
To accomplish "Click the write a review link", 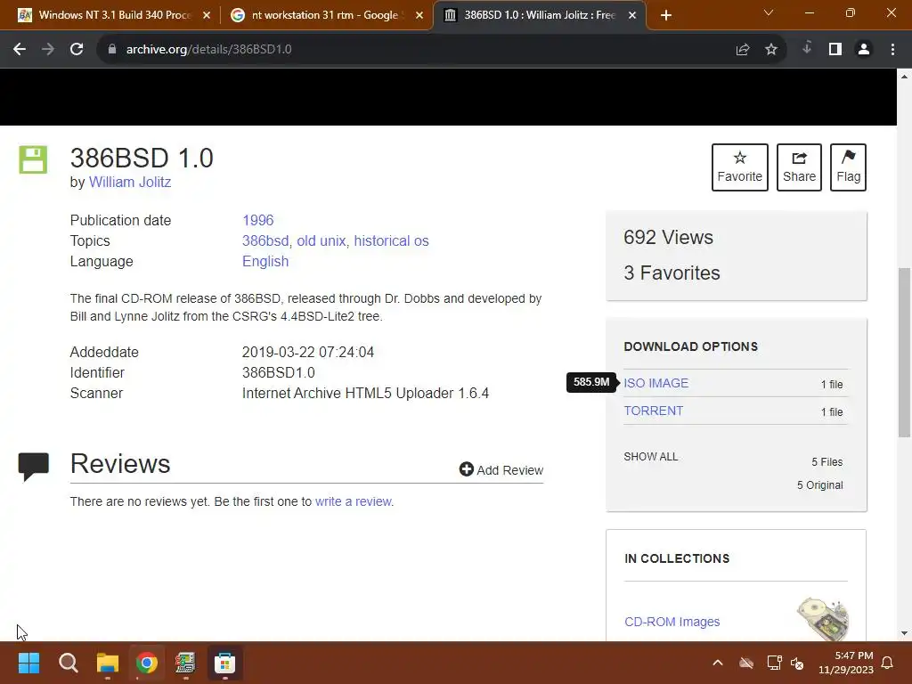I will (353, 501).
